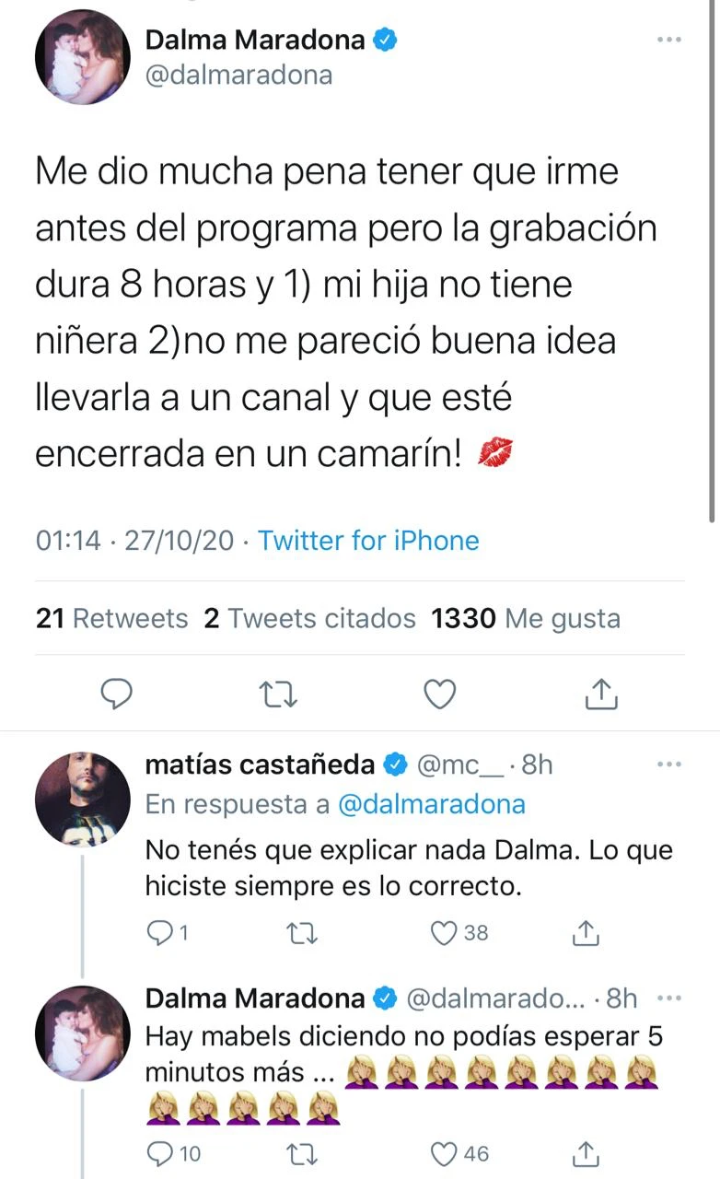Share matías castañeda's reply
Viewport: 720px width, 1179px height.
586,933
